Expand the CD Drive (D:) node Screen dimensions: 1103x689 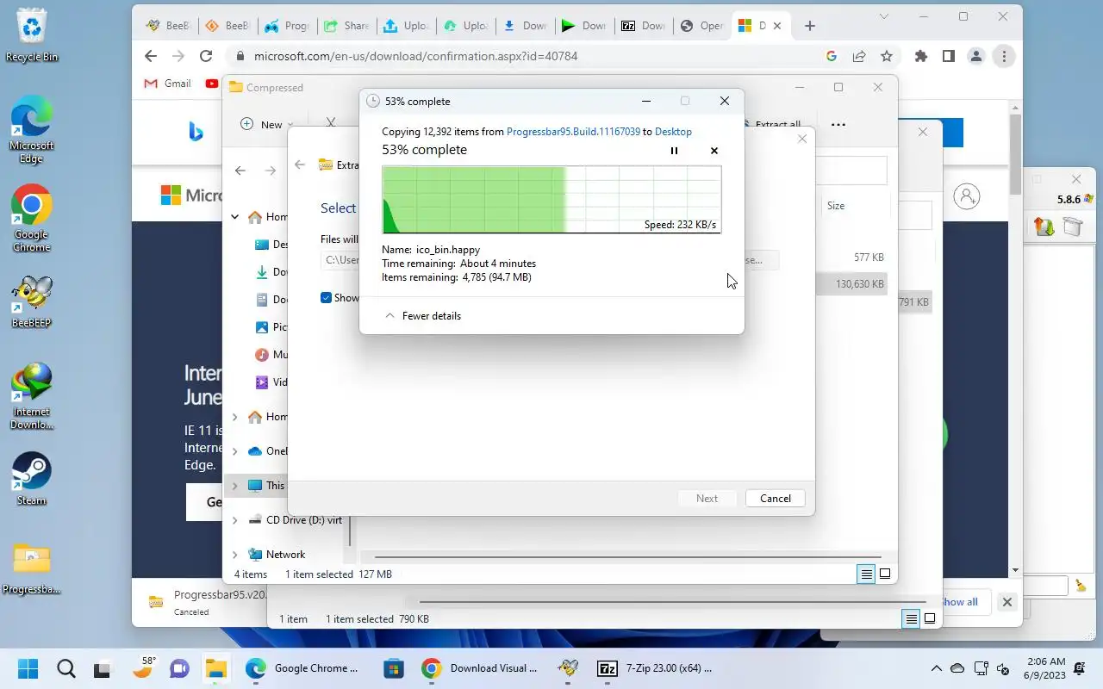234,520
